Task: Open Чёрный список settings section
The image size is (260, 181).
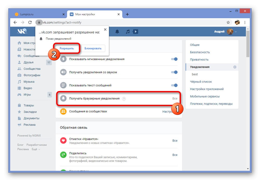Action: click(x=201, y=82)
